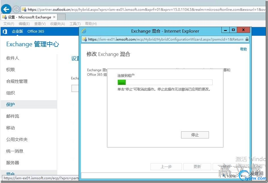Click the Office logo icon in header
This screenshot has width=268, height=183.
pyautogui.click(x=5, y=31)
